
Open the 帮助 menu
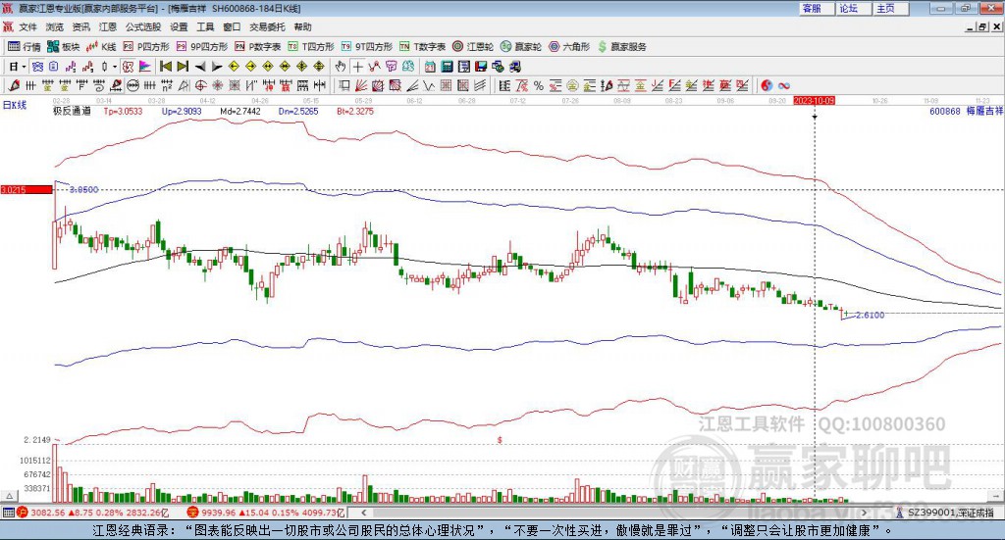[302, 26]
